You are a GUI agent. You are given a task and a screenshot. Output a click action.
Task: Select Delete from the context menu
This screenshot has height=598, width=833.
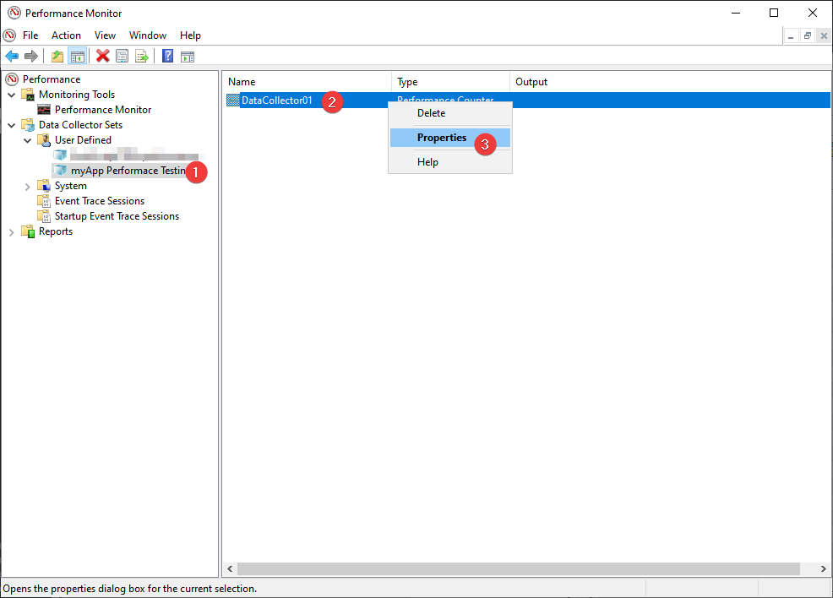[431, 113]
